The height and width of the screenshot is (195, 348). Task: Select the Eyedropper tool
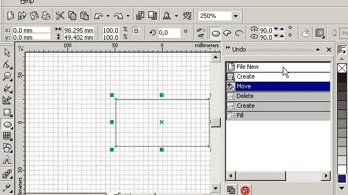(x=7, y=187)
